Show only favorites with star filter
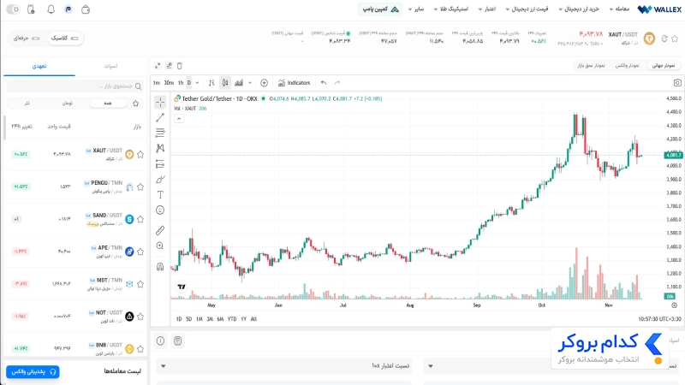 pyautogui.click(x=135, y=104)
